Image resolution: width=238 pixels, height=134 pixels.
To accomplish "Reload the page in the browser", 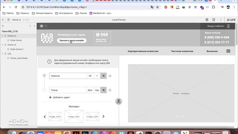I will tap(16, 7).
